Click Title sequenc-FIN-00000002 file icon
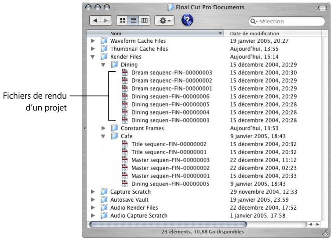The height and width of the screenshot is (240, 331). click(125, 144)
